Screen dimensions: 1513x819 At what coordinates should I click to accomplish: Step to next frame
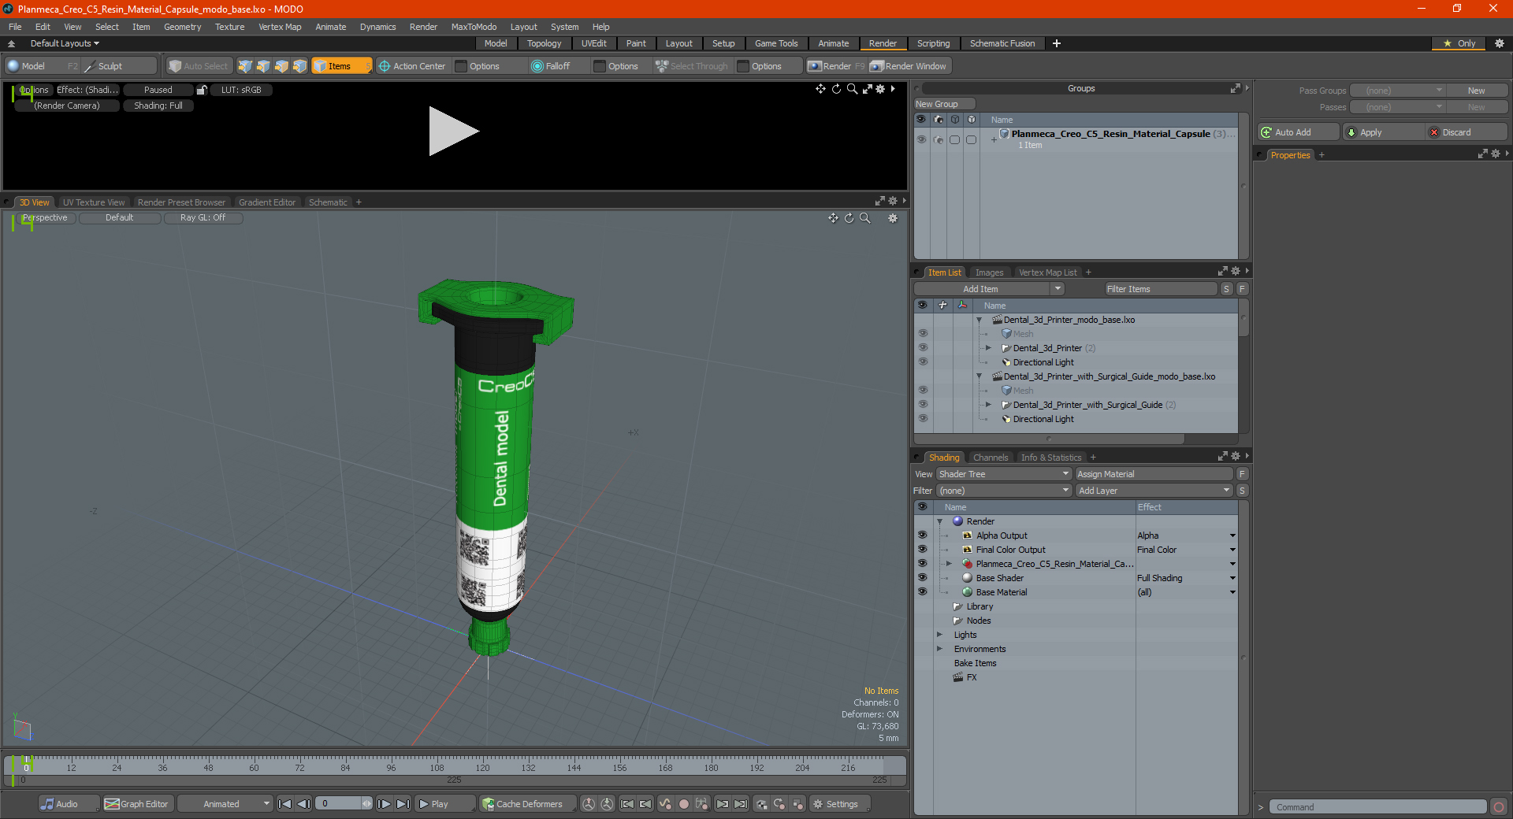point(385,804)
